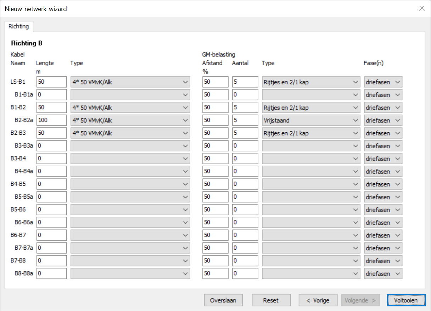Image resolution: width=431 pixels, height=311 pixels.
Task: Focus the Aantal field for row B5-B6
Action: tap(245, 210)
